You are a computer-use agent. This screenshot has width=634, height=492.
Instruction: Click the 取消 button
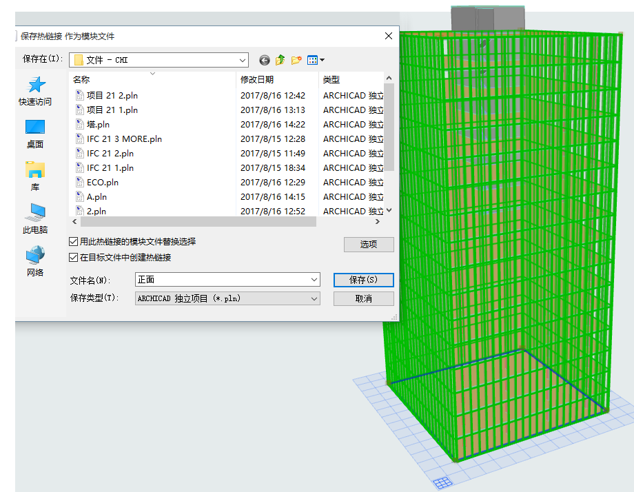(363, 299)
